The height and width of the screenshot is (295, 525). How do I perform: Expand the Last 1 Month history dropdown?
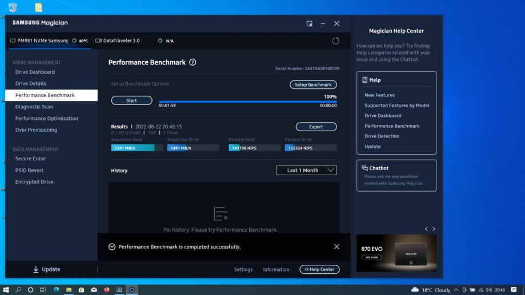pyautogui.click(x=306, y=170)
